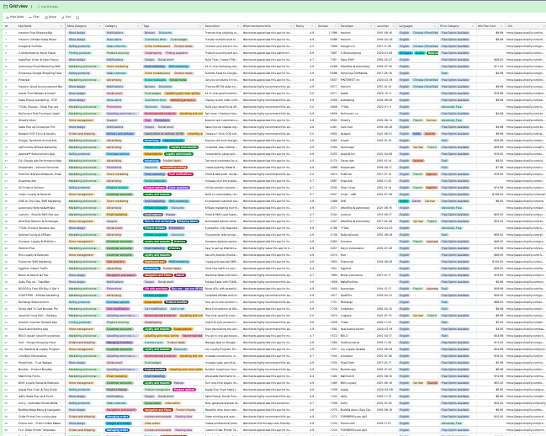Click Selling products tag in Google & YouTube row
This screenshot has width=546, height=436.
point(79,46)
